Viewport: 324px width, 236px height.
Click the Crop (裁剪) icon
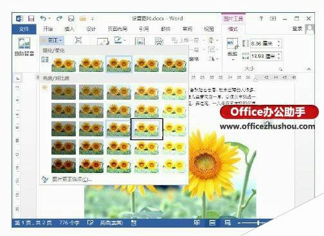232,44
